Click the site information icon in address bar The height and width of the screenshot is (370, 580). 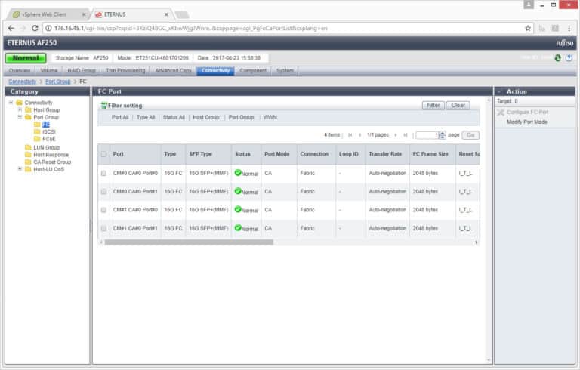48,28
